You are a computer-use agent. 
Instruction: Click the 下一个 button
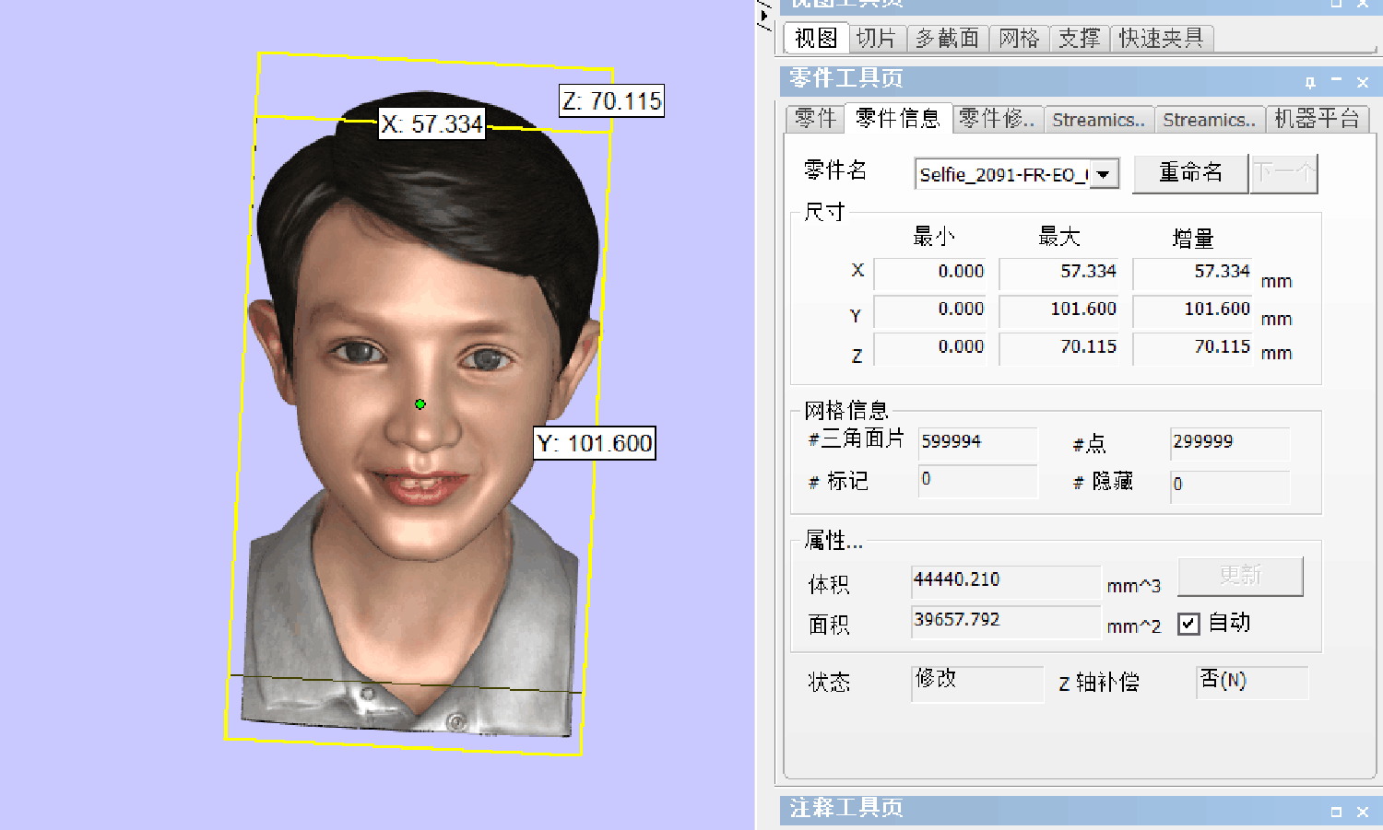[x=1284, y=173]
